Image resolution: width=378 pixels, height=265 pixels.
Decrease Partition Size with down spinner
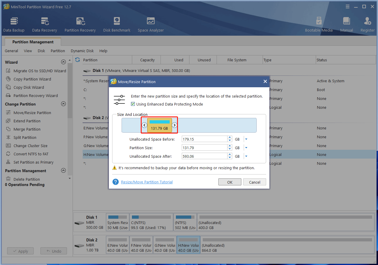(230, 149)
